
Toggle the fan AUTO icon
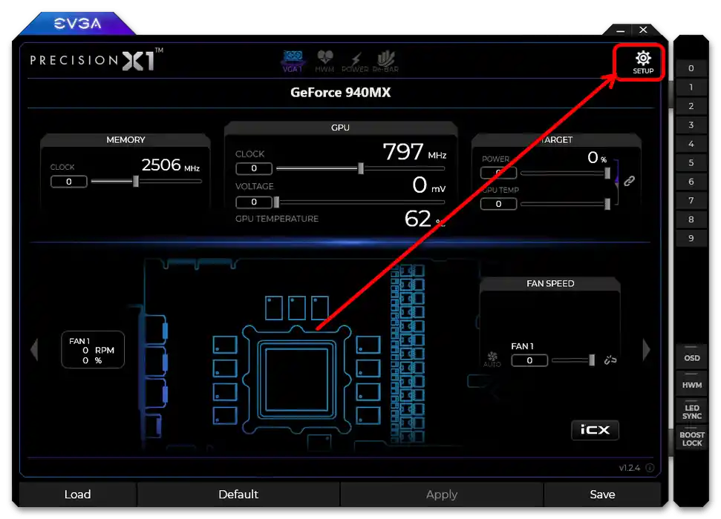pyautogui.click(x=492, y=359)
